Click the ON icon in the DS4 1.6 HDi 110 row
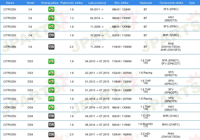This screenshot has width=200, height=140. [51, 116]
